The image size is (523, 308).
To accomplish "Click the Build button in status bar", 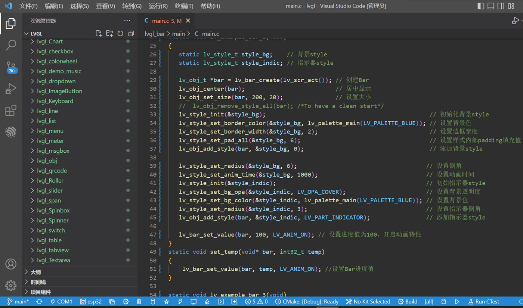I will [x=408, y=302].
